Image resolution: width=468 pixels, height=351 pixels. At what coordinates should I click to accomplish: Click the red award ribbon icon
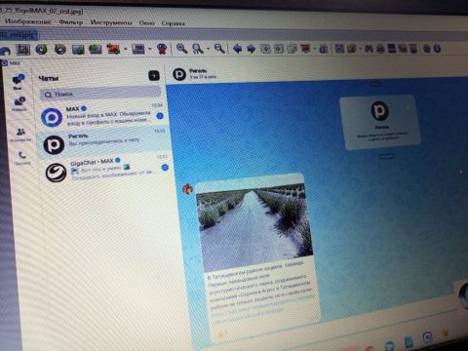click(162, 49)
